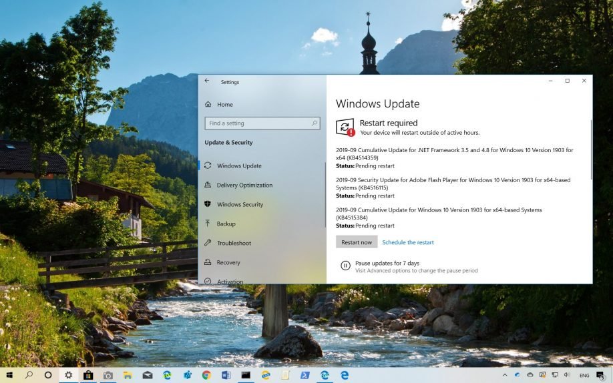The width and height of the screenshot is (613, 383).
Task: Open the Schedule the restart link
Action: (x=407, y=242)
